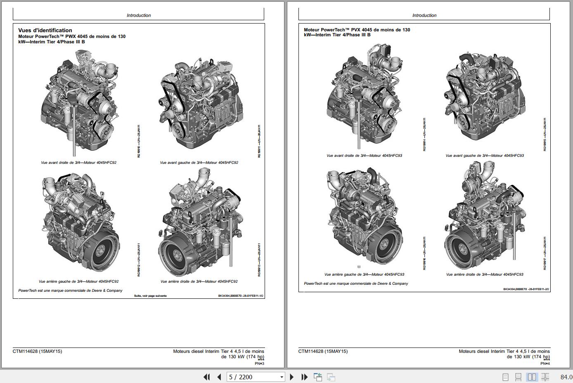This screenshot has height=383, width=573.
Task: Click "Suite, voir page suivante" text
Action: (150, 296)
